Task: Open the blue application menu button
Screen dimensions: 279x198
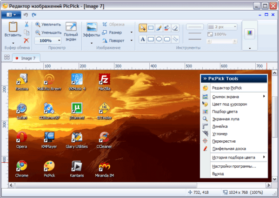Action: 11,14
